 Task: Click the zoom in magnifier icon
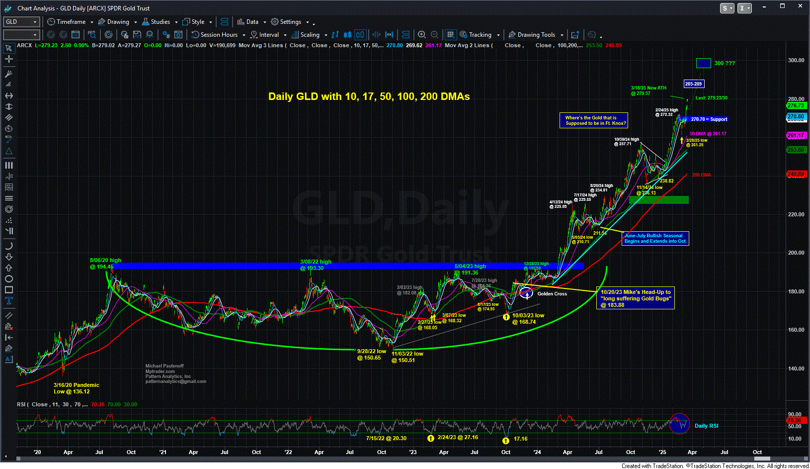coord(422,35)
